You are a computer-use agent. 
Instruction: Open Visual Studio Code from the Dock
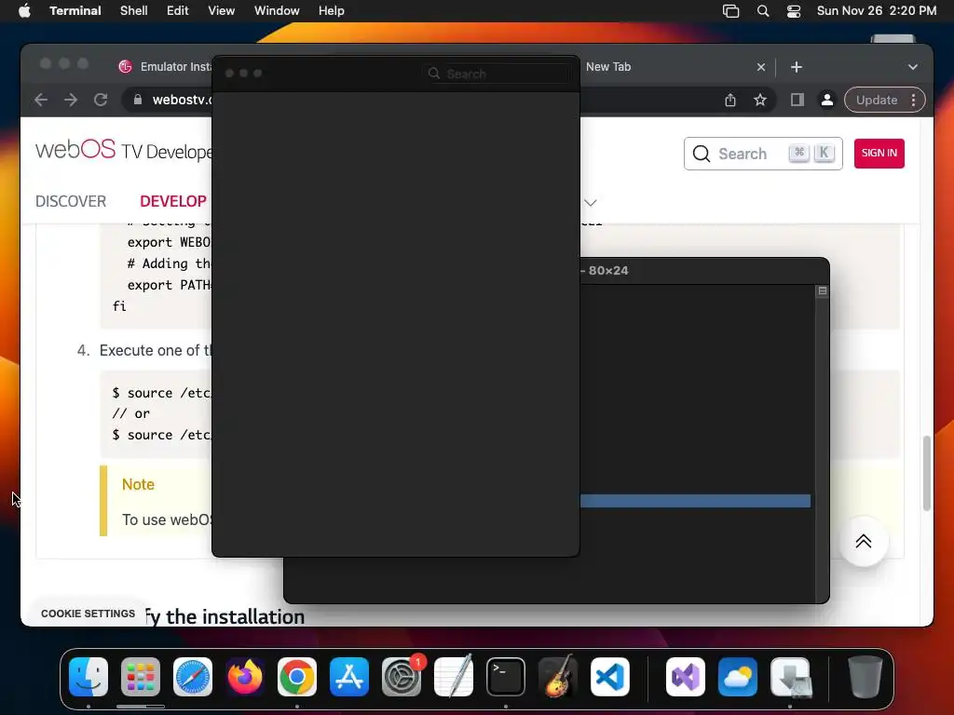(609, 677)
